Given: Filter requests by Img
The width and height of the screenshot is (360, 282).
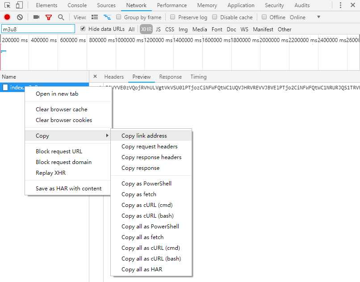Looking at the screenshot, I should [x=183, y=29].
